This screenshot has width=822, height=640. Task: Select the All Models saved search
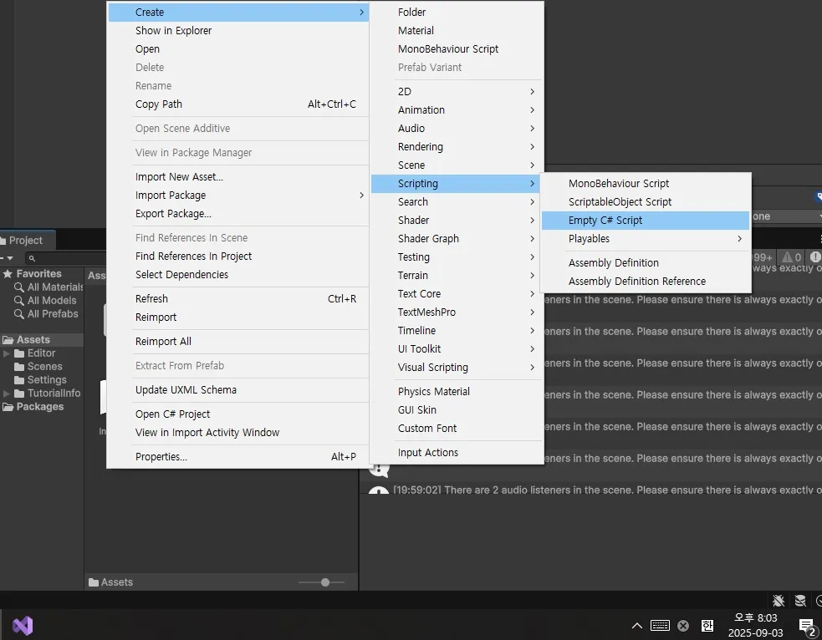pos(46,301)
